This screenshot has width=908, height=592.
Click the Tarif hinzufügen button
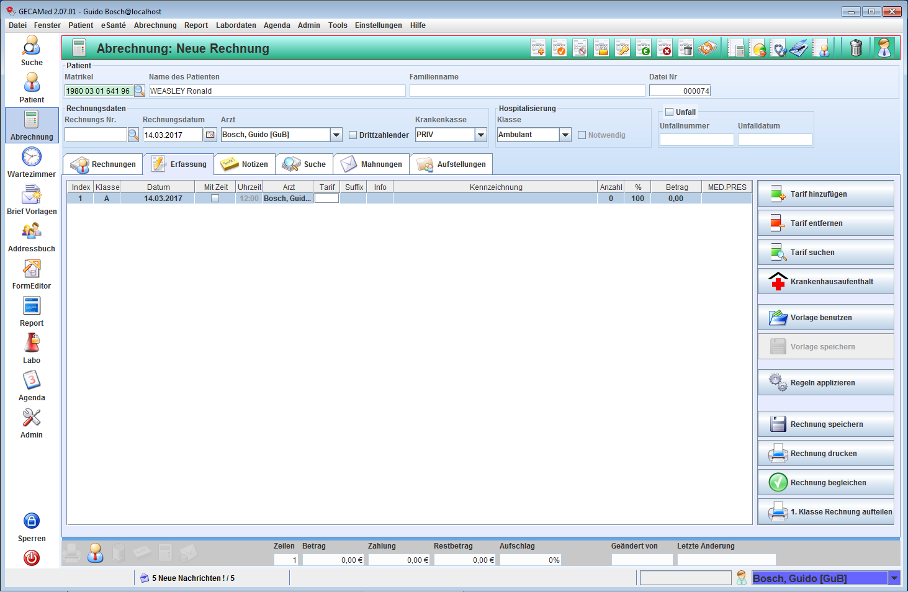tap(825, 194)
